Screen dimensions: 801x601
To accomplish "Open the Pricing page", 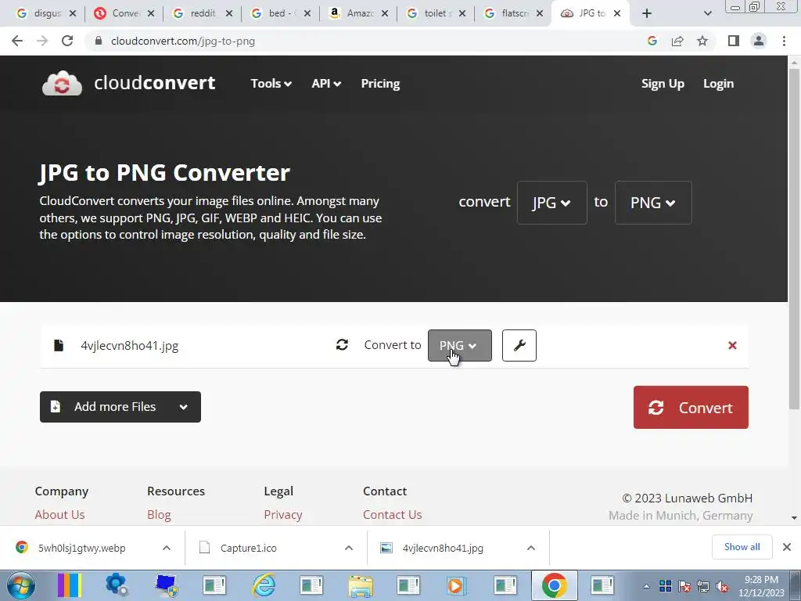I will click(x=381, y=83).
